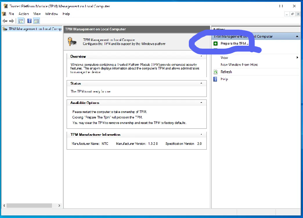Screen dimensions: 303x218
Task: Click the View action in Actions pane
Action: point(224,57)
